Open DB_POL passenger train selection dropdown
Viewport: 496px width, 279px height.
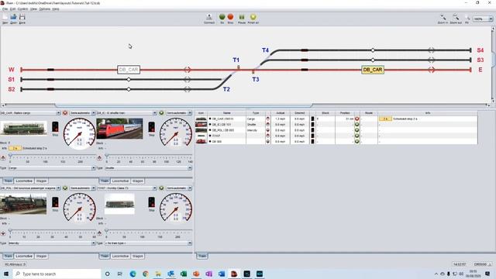coord(58,188)
